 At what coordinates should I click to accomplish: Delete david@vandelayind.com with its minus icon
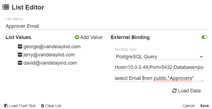click(x=20, y=63)
